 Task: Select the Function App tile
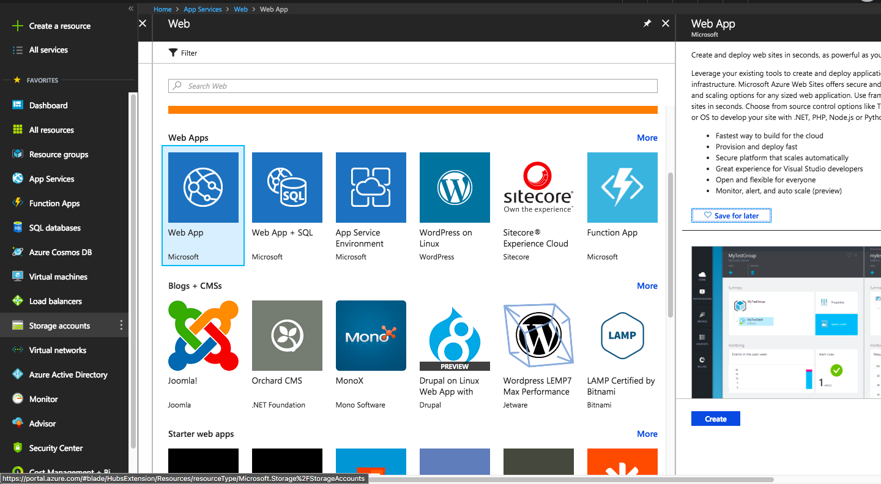[622, 206]
